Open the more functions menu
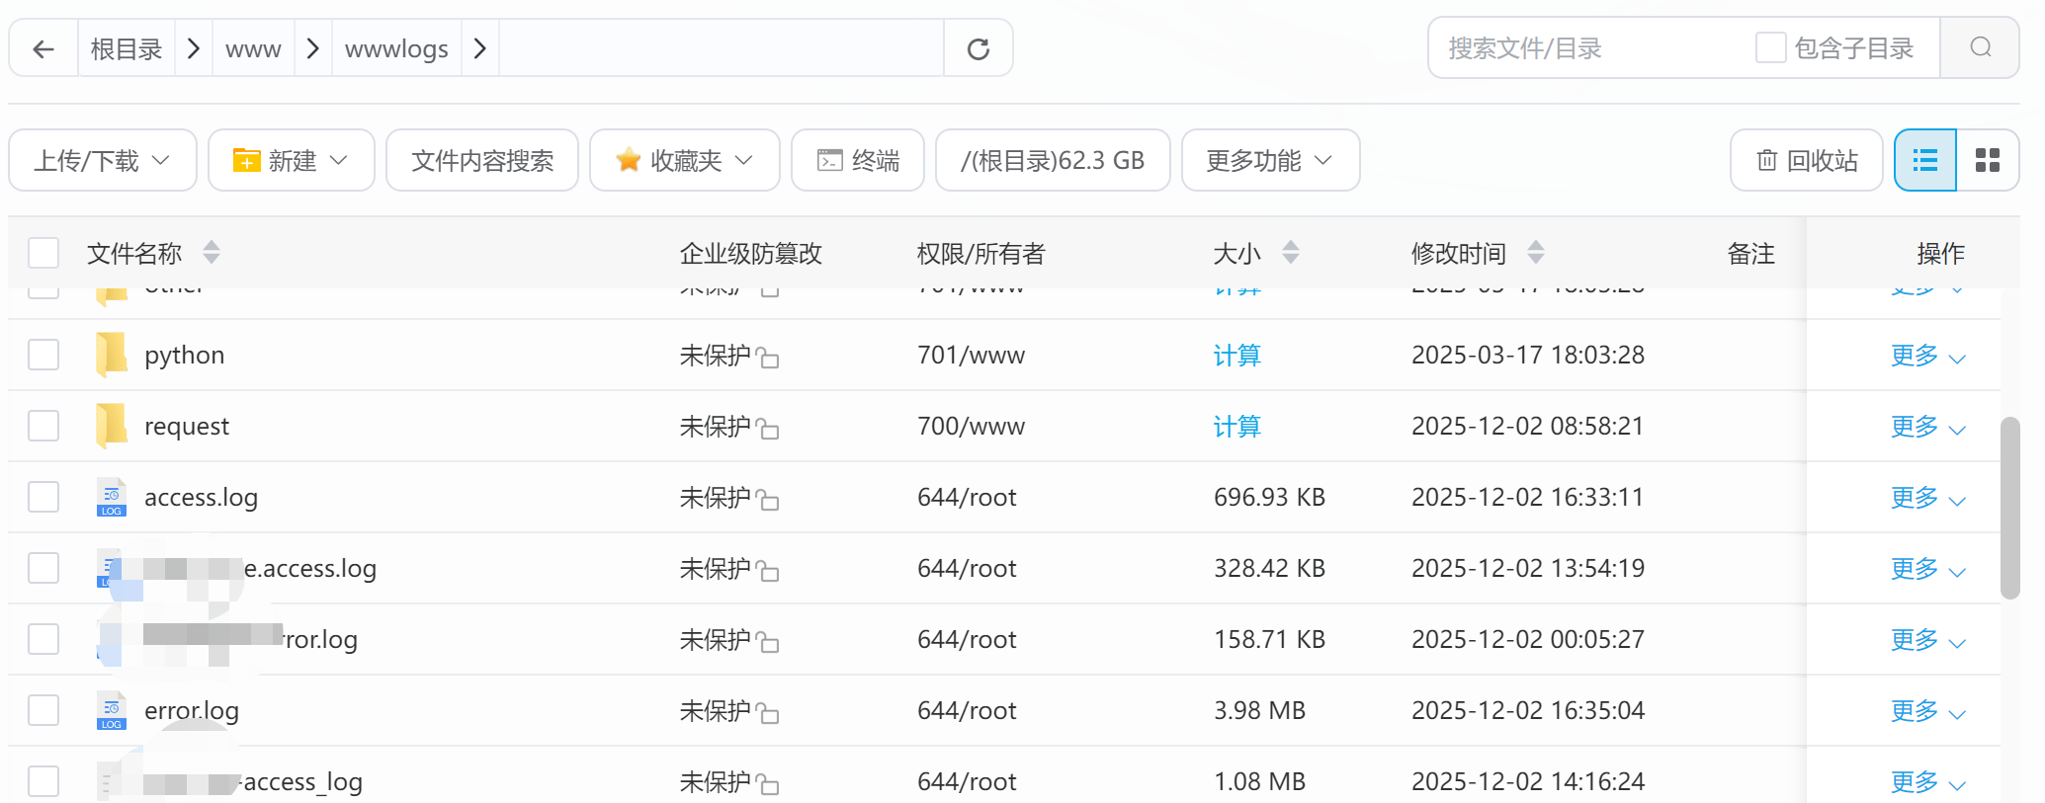Viewport: 2045px width, 803px height. (x=1269, y=160)
